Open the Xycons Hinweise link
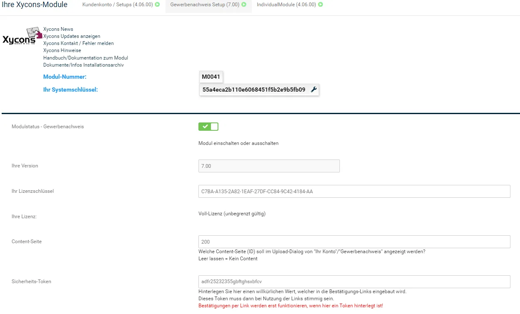This screenshot has height=314, width=520. [x=62, y=50]
